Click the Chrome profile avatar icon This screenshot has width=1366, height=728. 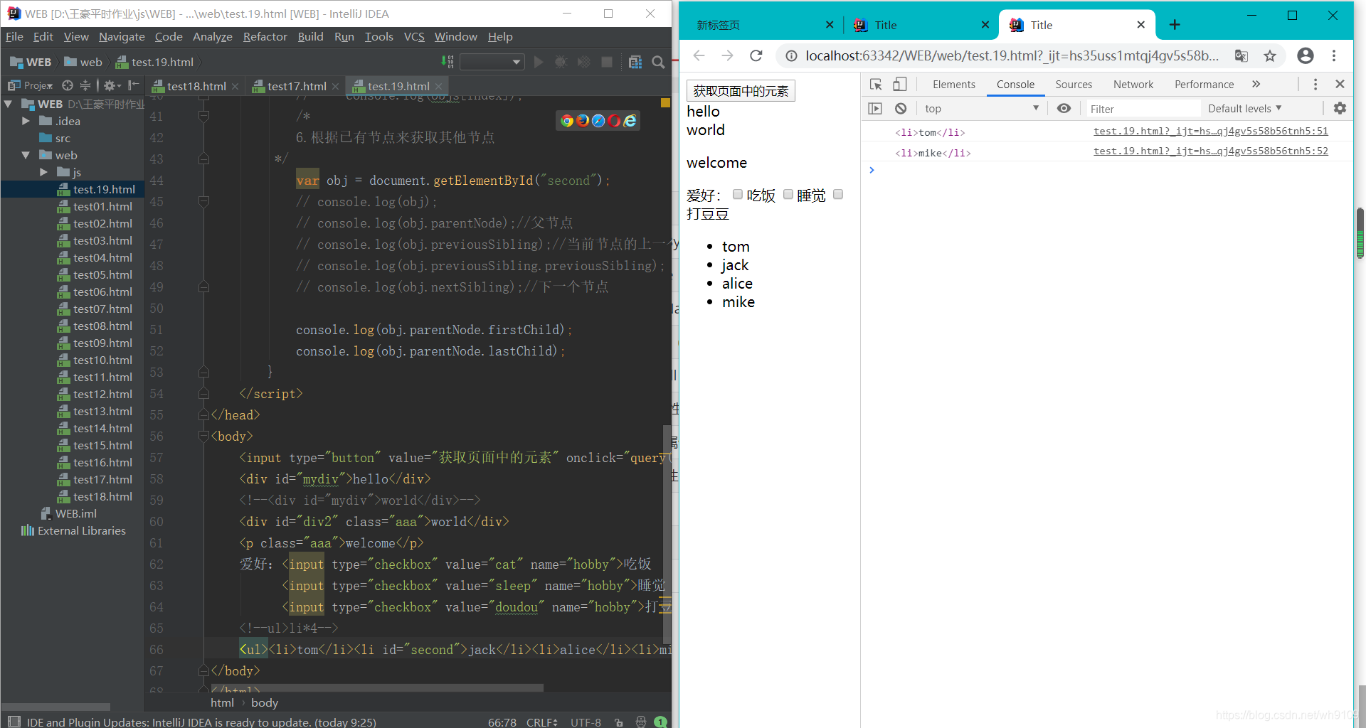click(x=1306, y=55)
